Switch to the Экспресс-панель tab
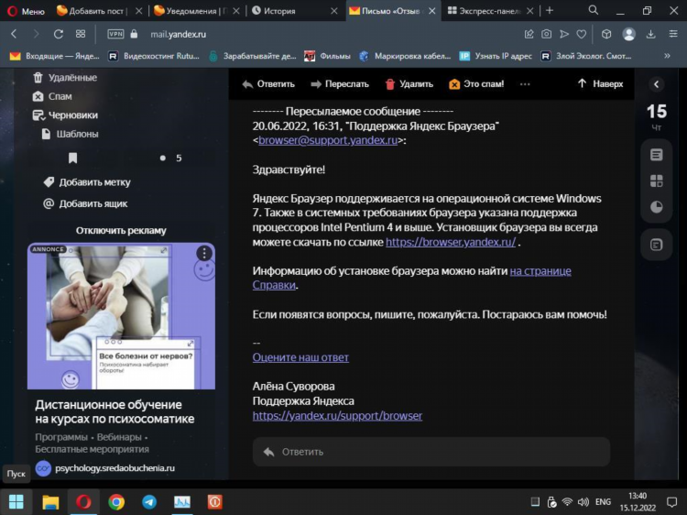 490,11
